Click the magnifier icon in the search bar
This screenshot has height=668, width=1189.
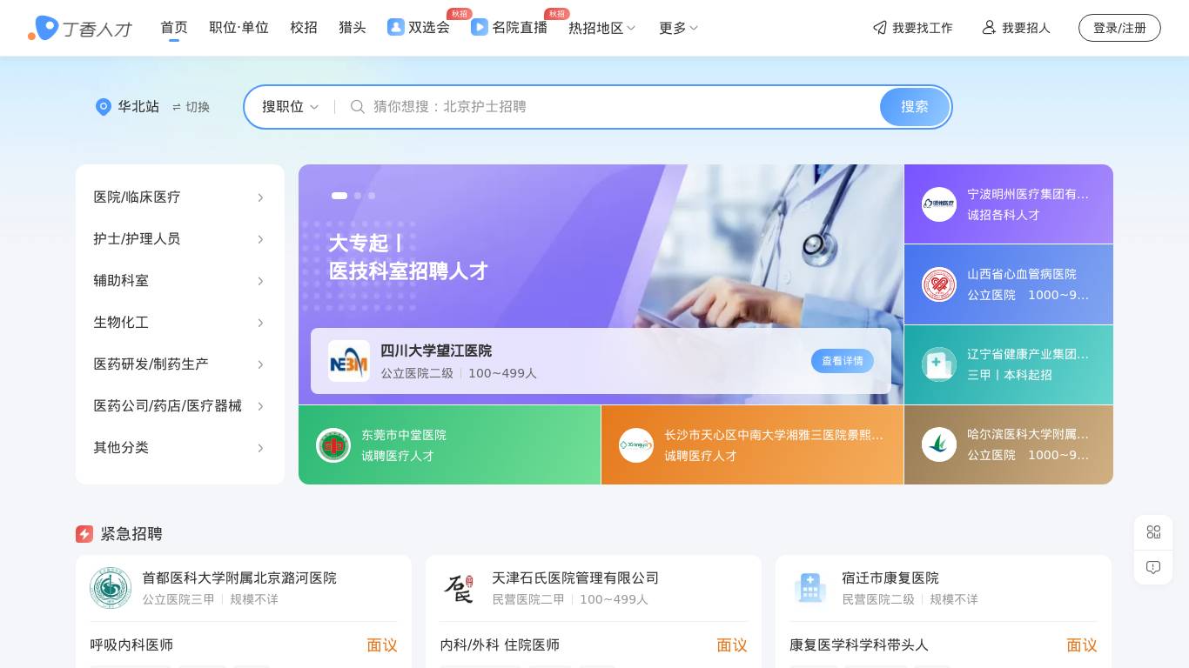358,107
